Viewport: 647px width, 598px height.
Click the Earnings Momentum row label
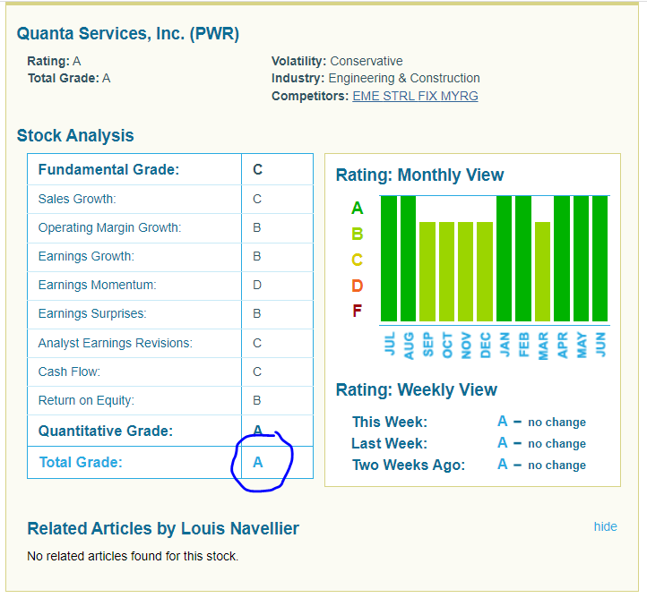[97, 285]
